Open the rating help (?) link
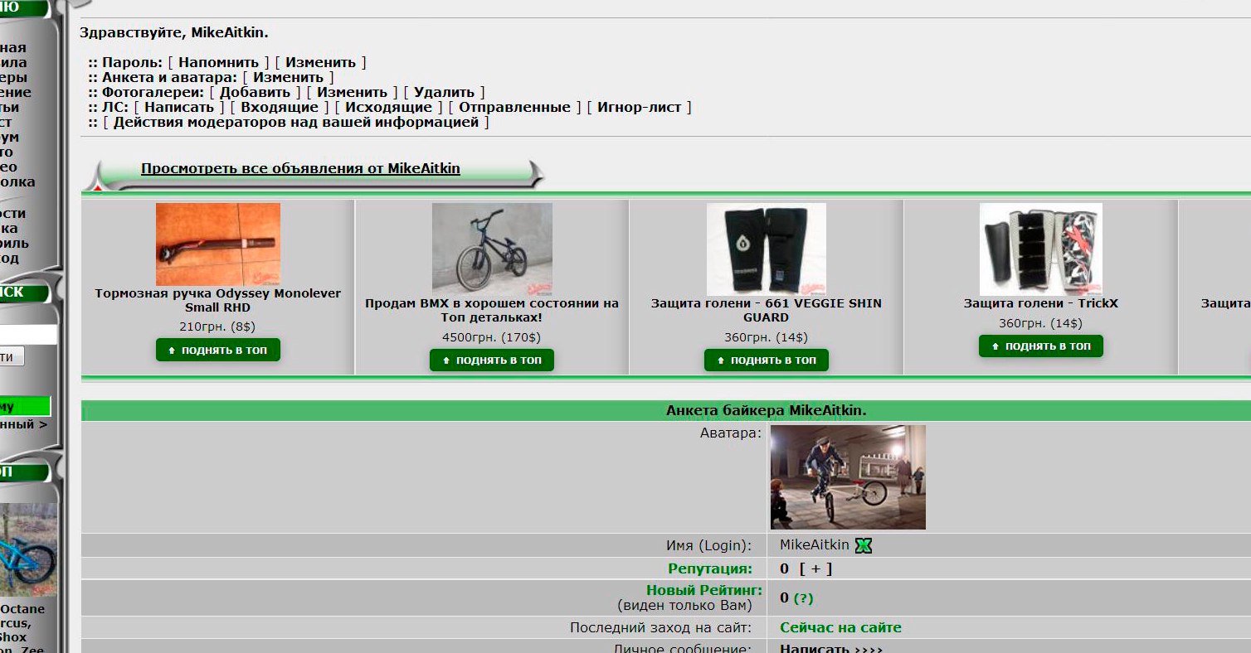Image resolution: width=1251 pixels, height=653 pixels. 803,598
